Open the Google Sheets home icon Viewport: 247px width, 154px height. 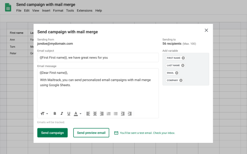(x=8, y=7)
